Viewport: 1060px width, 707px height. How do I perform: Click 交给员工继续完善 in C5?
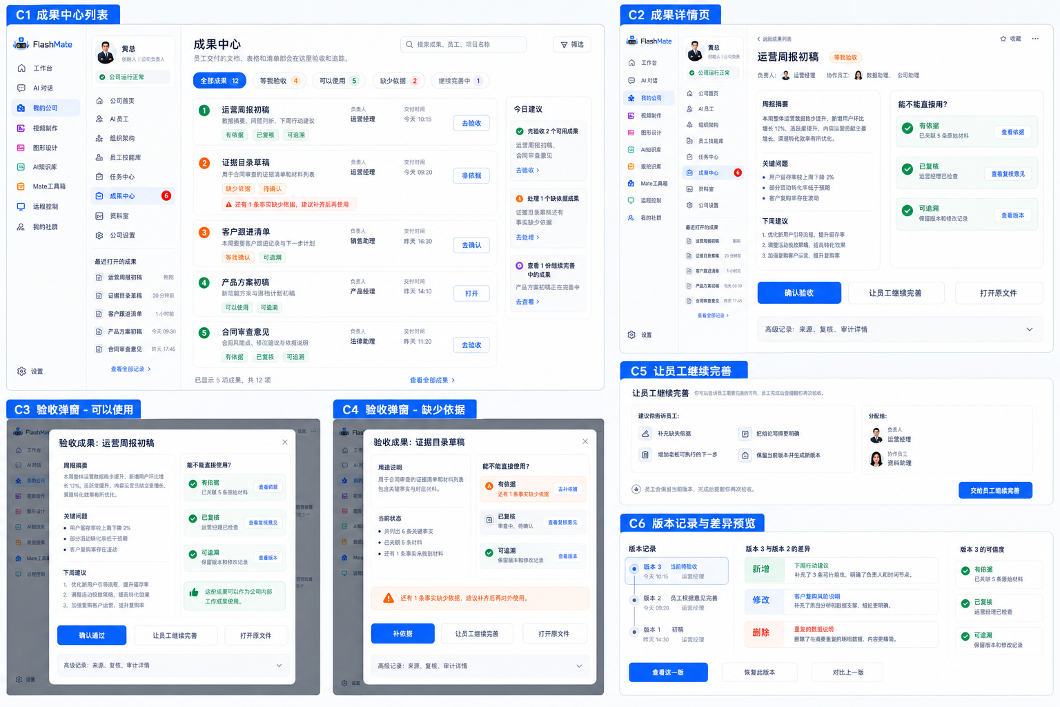pyautogui.click(x=995, y=490)
